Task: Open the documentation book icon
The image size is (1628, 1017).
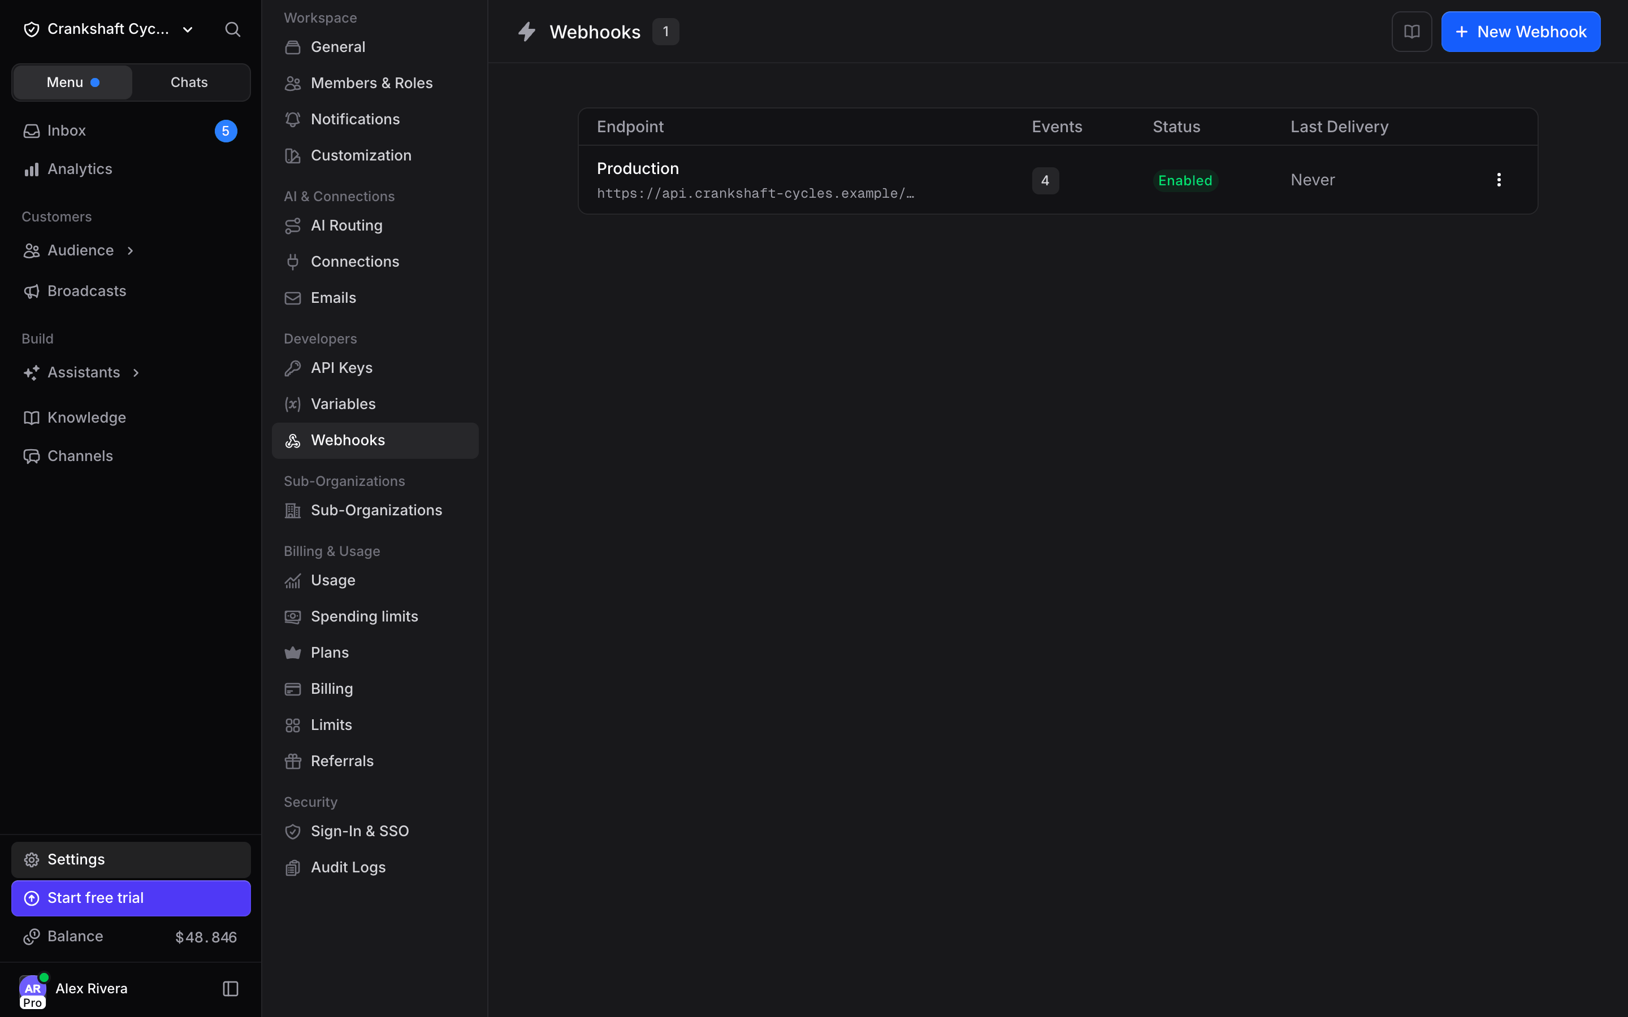Action: pyautogui.click(x=1411, y=32)
